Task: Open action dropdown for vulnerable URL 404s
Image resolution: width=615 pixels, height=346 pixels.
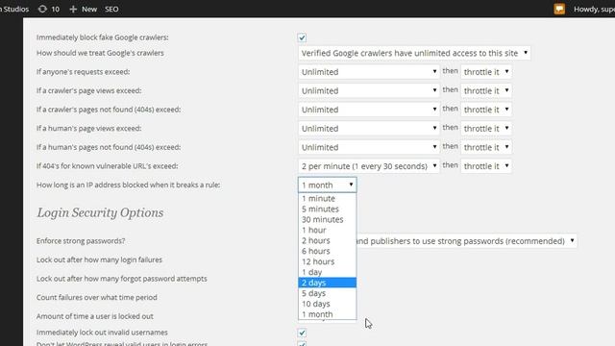Action: pyautogui.click(x=486, y=166)
